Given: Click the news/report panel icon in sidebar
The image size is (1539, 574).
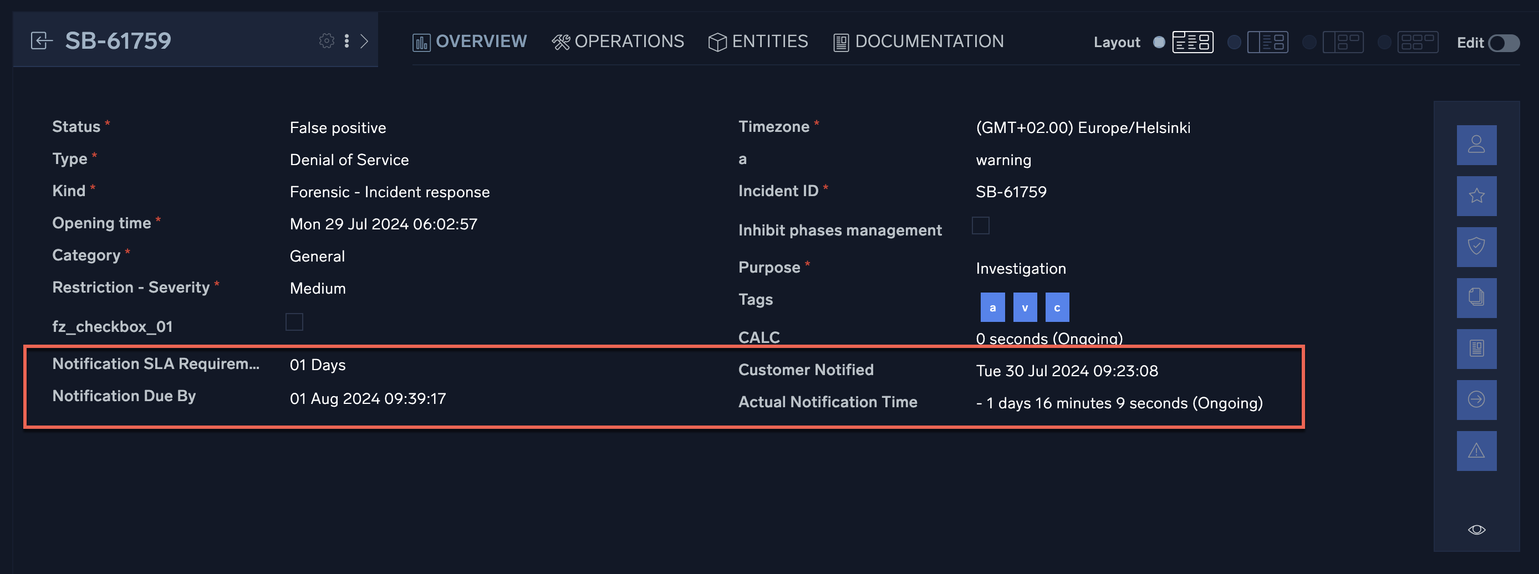Looking at the screenshot, I should [x=1476, y=349].
